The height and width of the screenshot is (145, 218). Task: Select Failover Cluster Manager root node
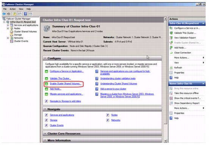(18, 19)
